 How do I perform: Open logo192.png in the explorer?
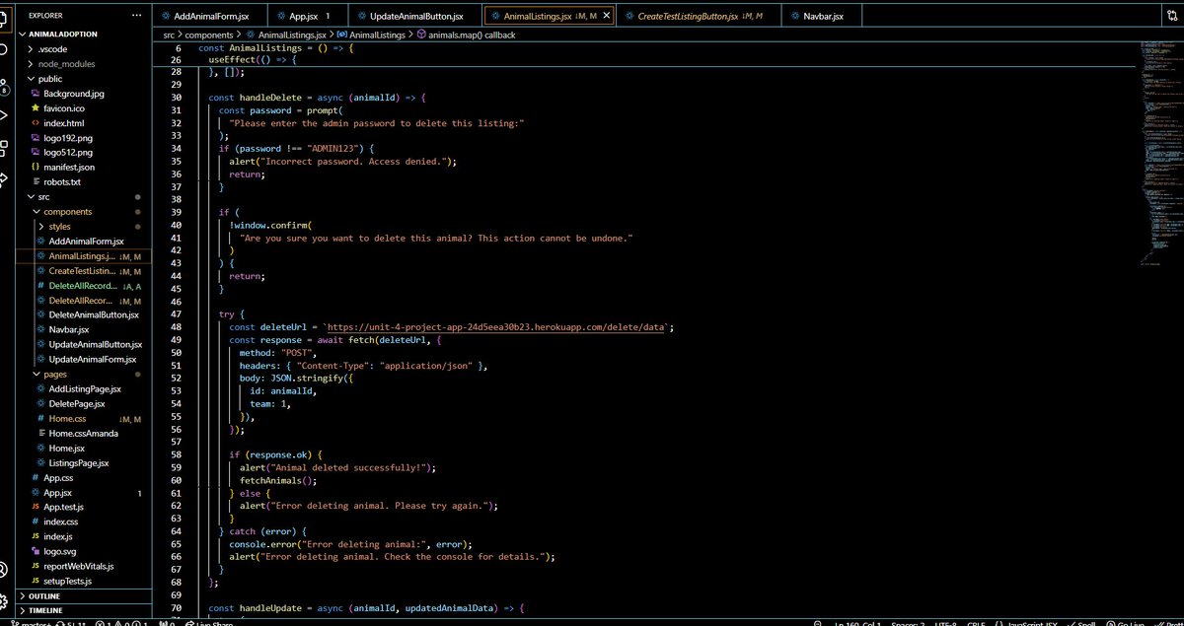(68, 138)
